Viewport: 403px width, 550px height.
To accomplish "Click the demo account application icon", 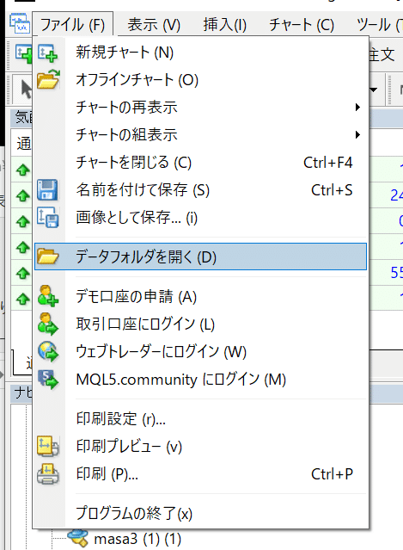I will 48,296.
